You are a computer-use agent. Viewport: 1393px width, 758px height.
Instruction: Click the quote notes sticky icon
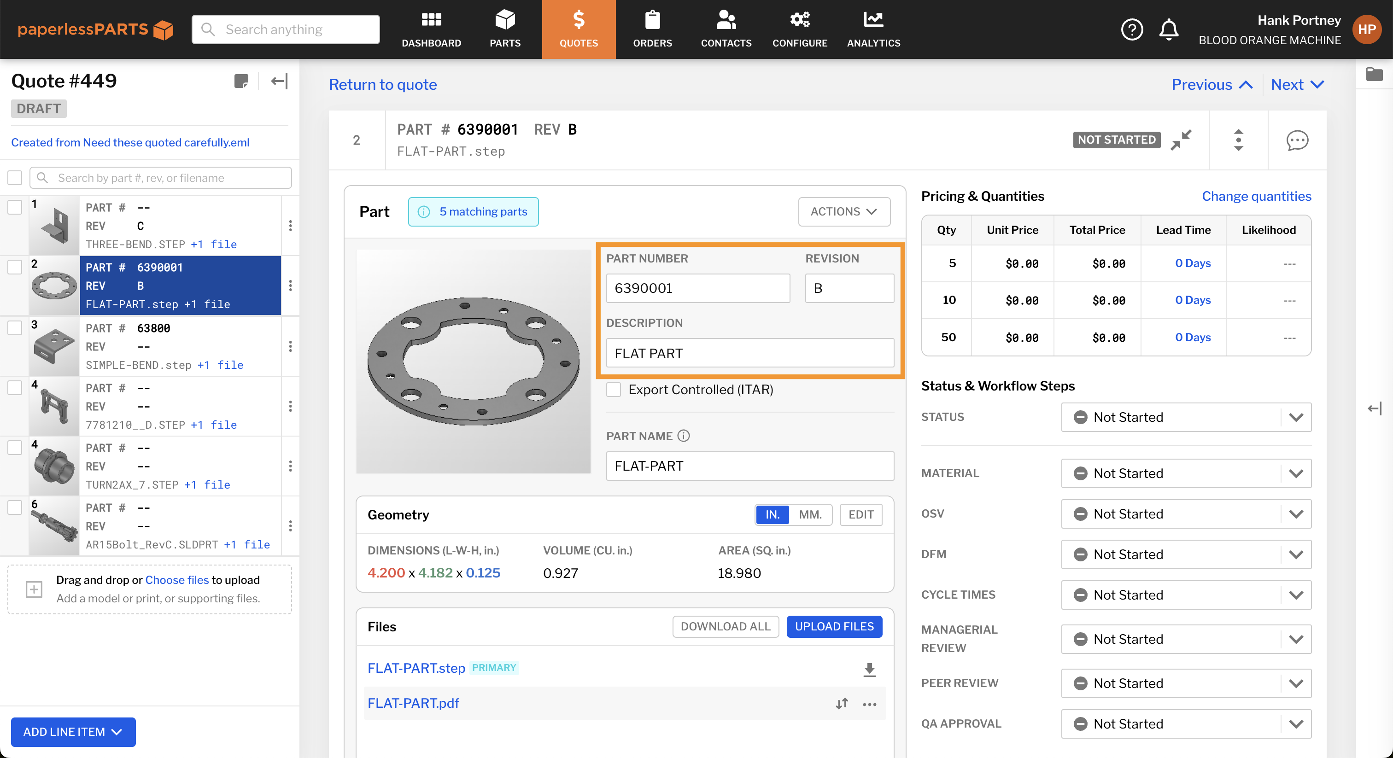[241, 82]
